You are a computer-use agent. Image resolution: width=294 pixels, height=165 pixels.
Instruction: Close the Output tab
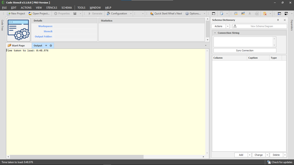coord(51,46)
